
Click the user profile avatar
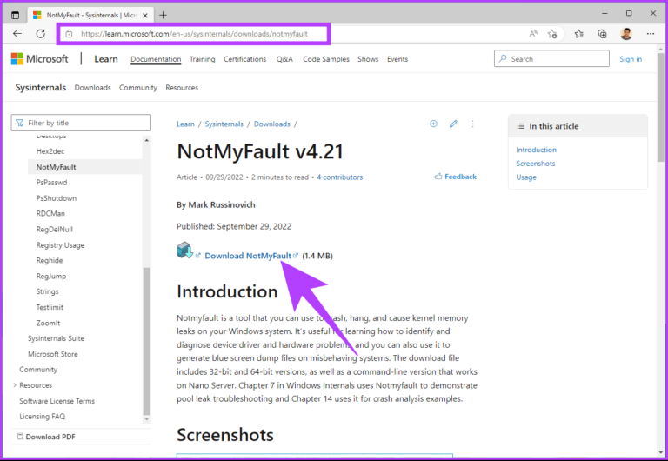[x=626, y=34]
